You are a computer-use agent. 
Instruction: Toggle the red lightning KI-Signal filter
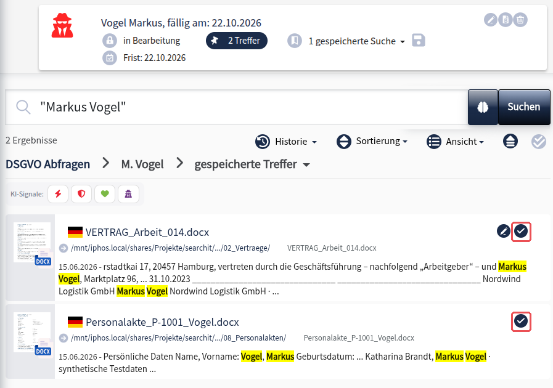point(58,194)
